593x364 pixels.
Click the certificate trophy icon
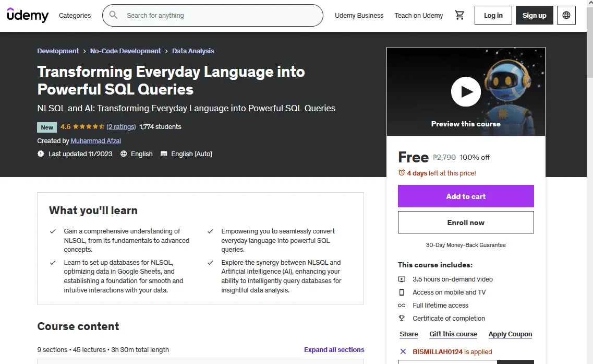(x=402, y=318)
